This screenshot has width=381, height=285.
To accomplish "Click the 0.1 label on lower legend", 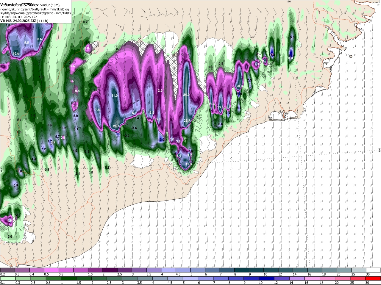I will click(2, 283).
